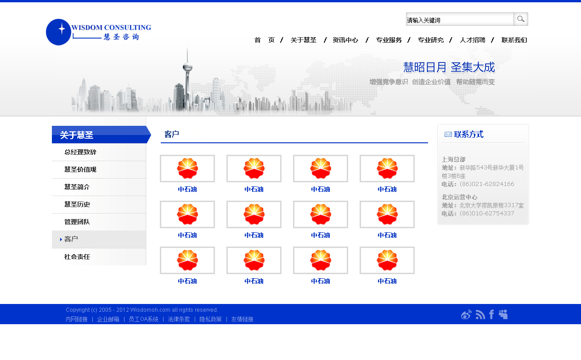Open the Weibo social icon
The image size is (581, 360).
466,315
